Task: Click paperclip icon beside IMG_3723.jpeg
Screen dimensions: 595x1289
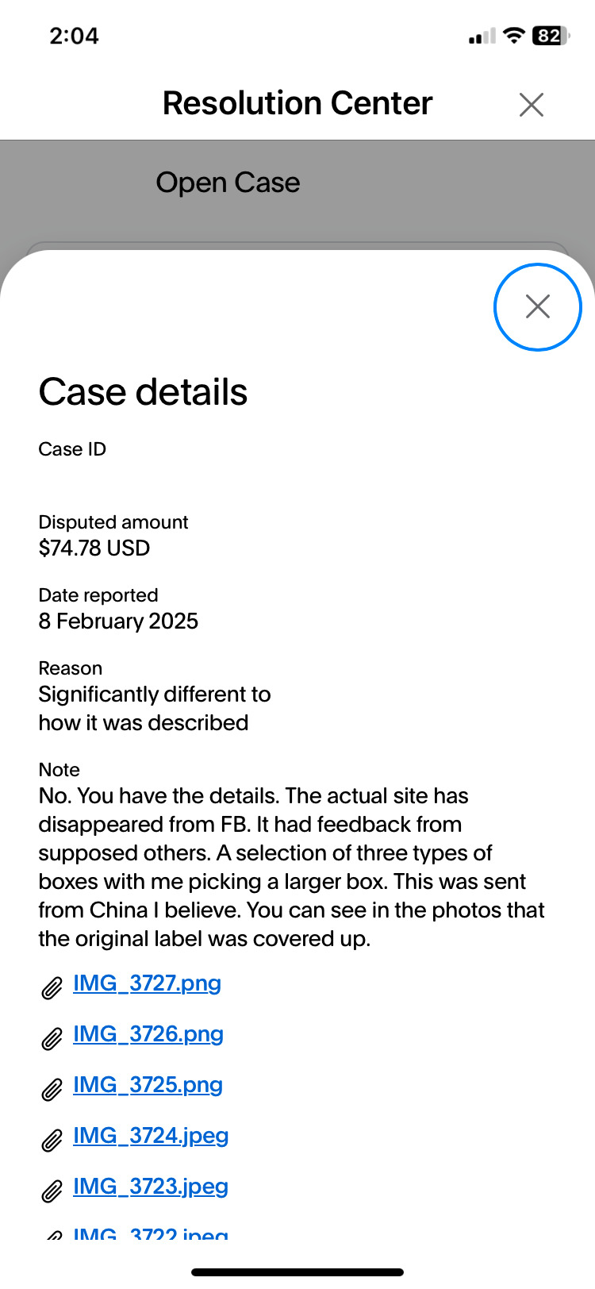Action: pyautogui.click(x=52, y=1191)
